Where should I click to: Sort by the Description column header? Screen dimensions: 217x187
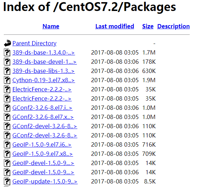click(x=173, y=26)
